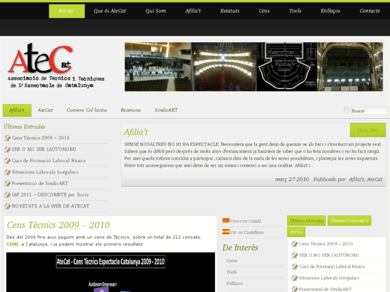
Task: Open Enllaços in the top black navigation bar
Action: click(330, 11)
